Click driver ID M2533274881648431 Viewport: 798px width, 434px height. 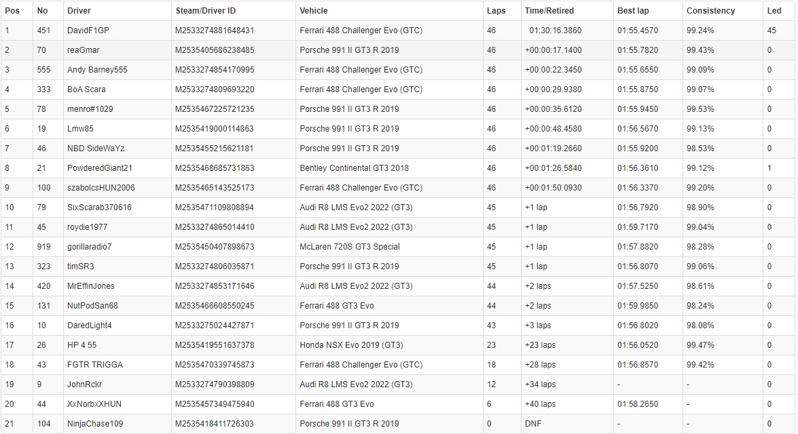(x=215, y=31)
